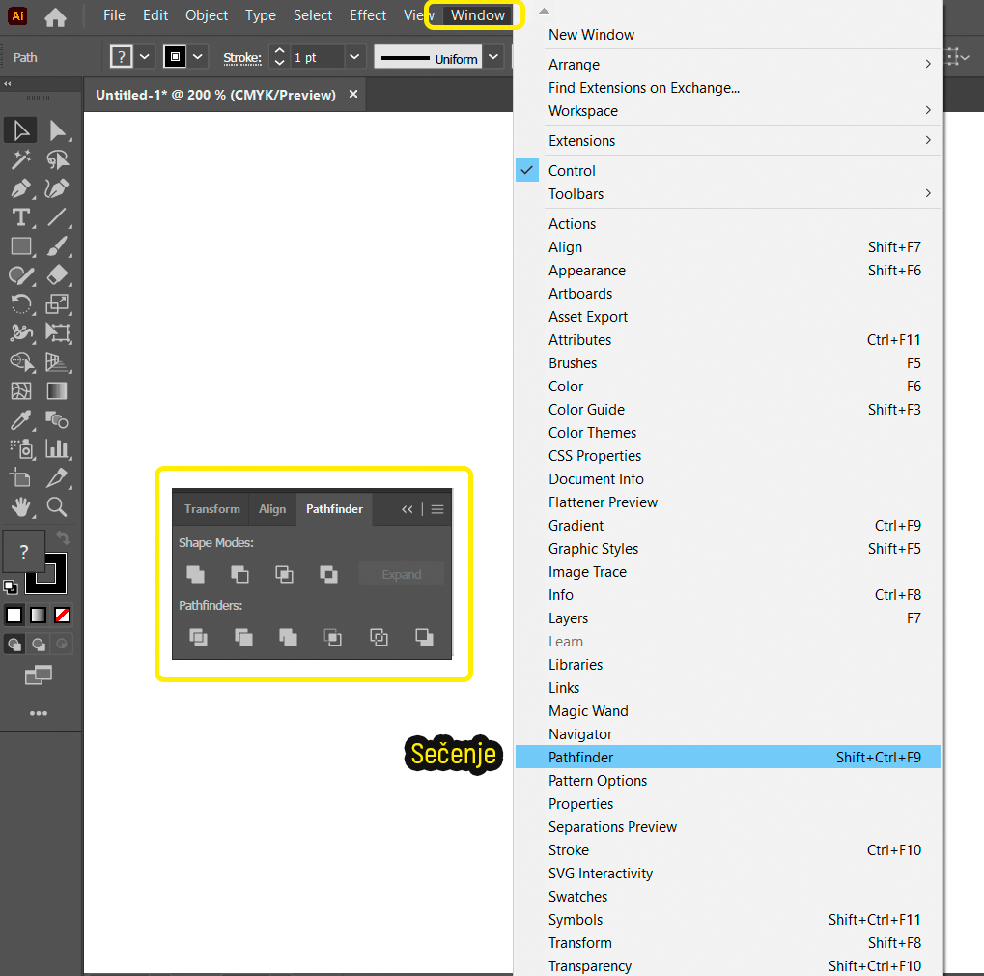
Task: Select the Blend tool
Action: pos(57,419)
